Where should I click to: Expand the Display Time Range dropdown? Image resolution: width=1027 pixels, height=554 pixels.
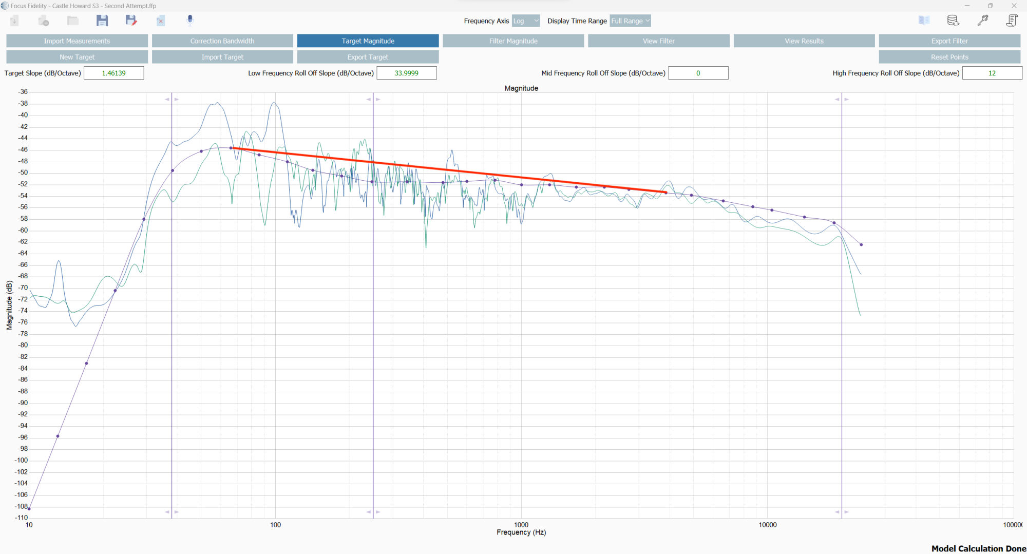point(630,21)
